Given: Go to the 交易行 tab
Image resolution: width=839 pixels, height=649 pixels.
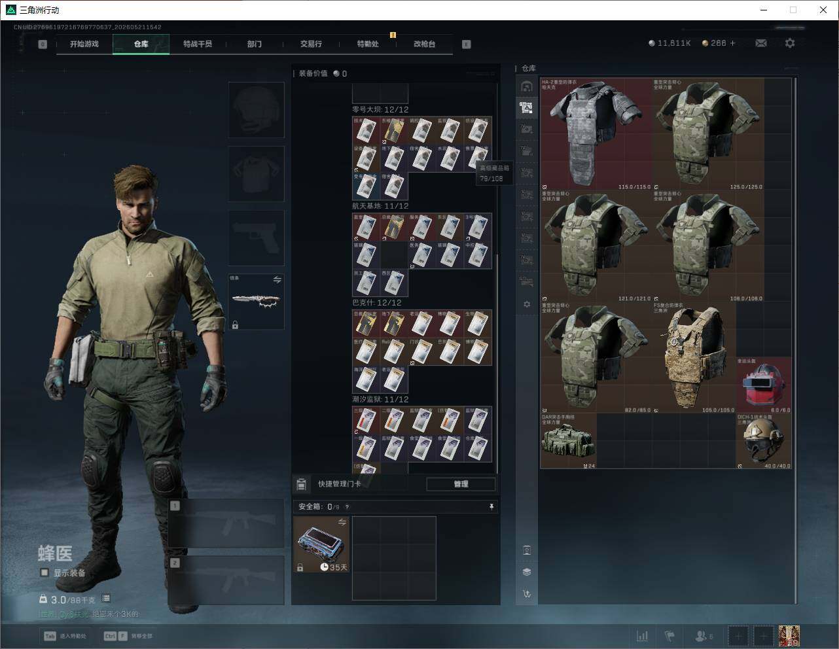Looking at the screenshot, I should (x=311, y=44).
